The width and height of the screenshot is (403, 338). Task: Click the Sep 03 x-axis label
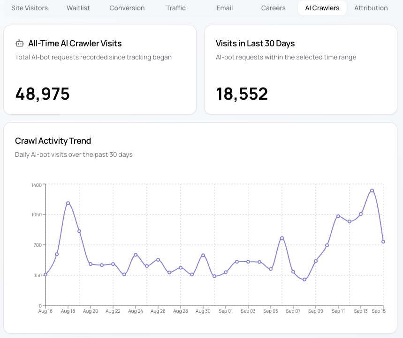click(248, 311)
